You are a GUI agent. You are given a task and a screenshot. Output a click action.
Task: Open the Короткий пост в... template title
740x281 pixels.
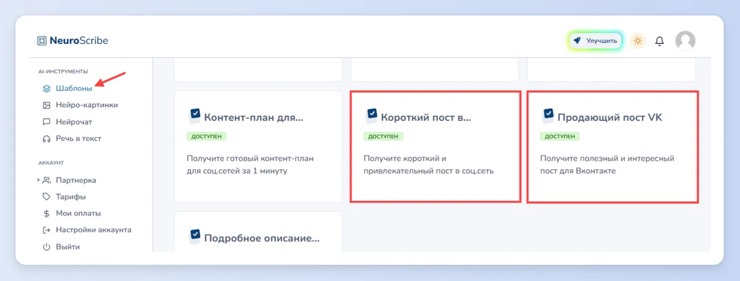coord(426,117)
